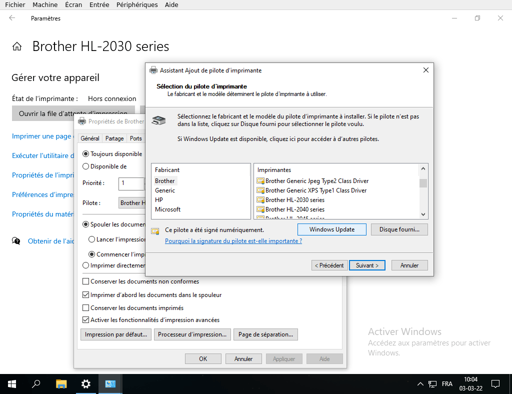Screen dimensions: 512x394
Task: Select Generic in Fabricant list
Action: [x=165, y=190]
